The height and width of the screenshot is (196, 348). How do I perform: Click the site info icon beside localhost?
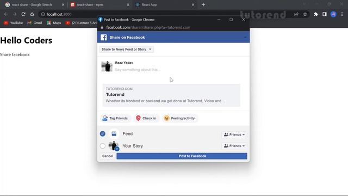tap(43, 14)
